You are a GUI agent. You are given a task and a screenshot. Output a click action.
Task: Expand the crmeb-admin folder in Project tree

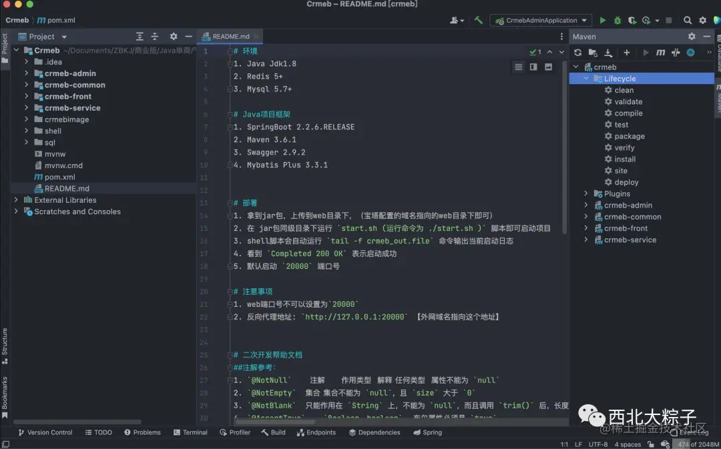26,73
